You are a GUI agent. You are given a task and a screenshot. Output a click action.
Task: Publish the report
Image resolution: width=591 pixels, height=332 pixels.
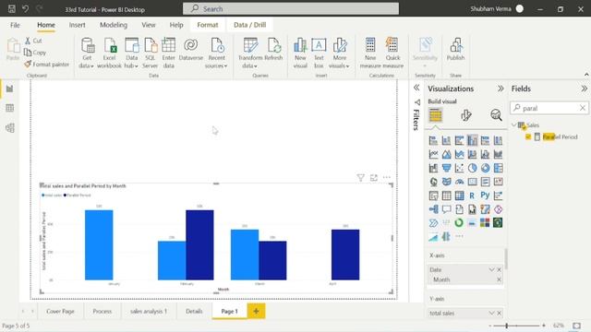pos(455,49)
